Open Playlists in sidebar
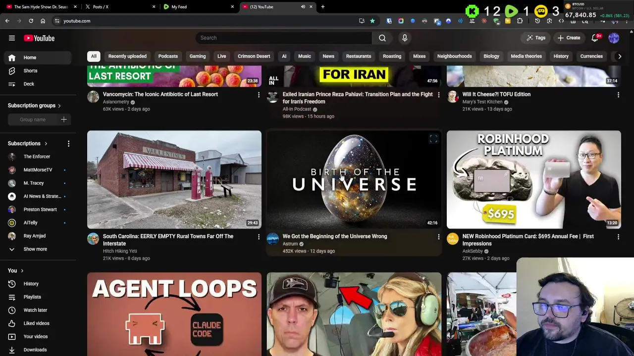Viewport: 634px width, 356px height. click(38, 297)
